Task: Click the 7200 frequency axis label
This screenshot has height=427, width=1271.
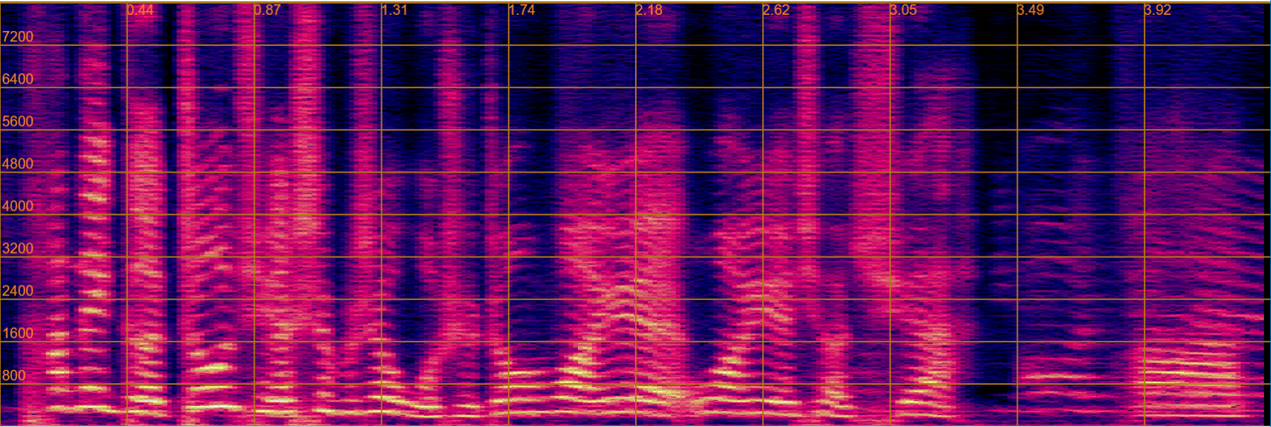Action: coord(18,37)
